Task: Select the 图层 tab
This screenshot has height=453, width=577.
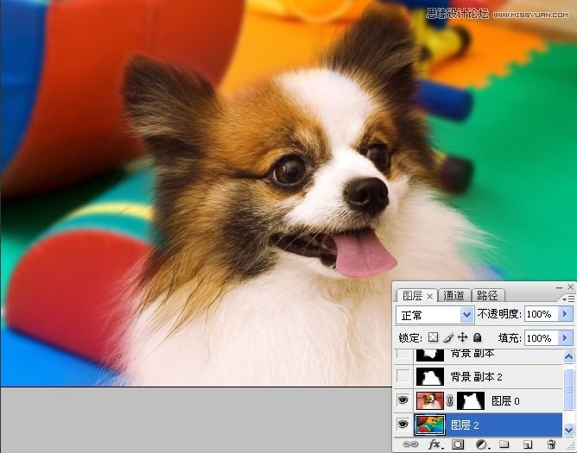Action: coord(413,296)
